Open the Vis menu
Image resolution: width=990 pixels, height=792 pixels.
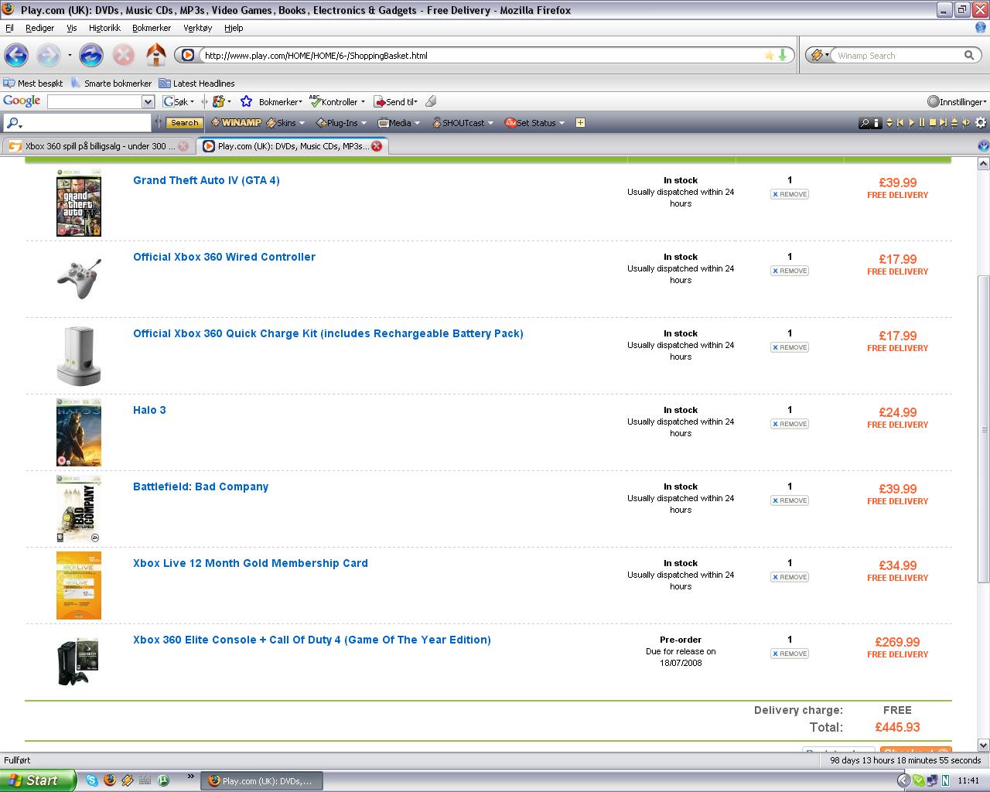(72, 28)
